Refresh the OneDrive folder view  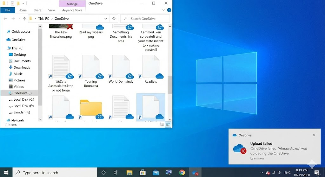pyautogui.click(x=114, y=19)
